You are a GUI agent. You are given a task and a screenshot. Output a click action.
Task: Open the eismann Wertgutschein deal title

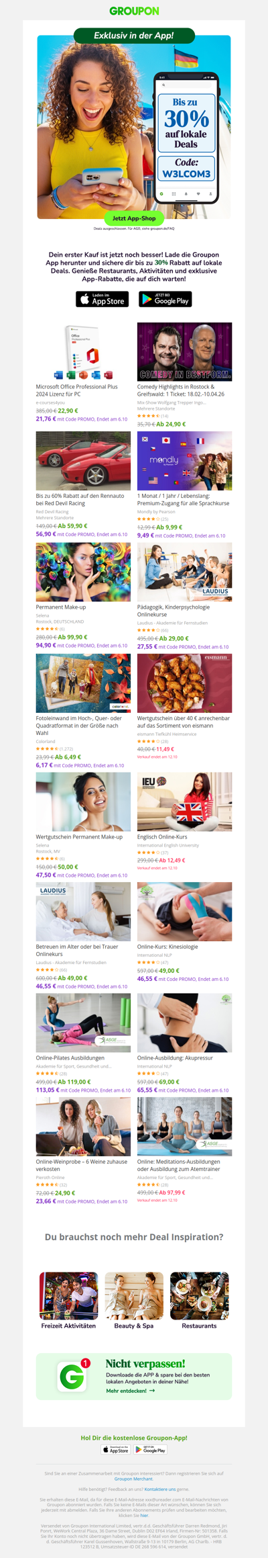coord(184,722)
